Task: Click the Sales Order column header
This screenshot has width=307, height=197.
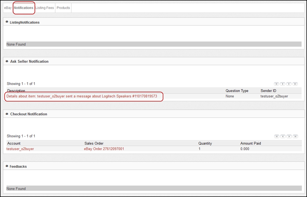Action: (x=94, y=143)
